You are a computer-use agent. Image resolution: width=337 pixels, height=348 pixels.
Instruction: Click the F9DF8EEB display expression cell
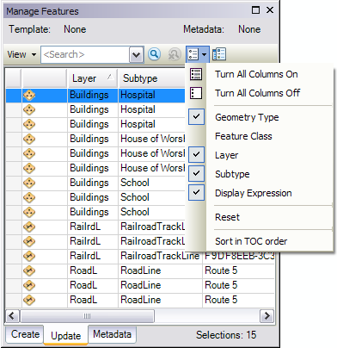(x=238, y=256)
